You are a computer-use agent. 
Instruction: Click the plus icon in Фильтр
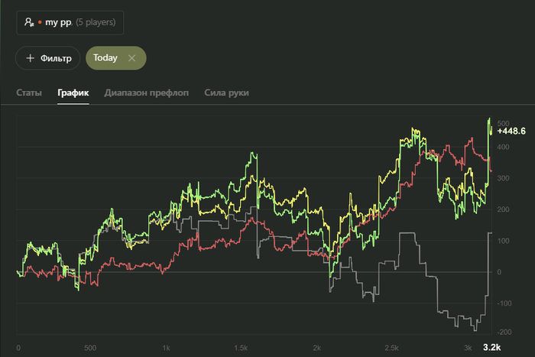tap(31, 58)
